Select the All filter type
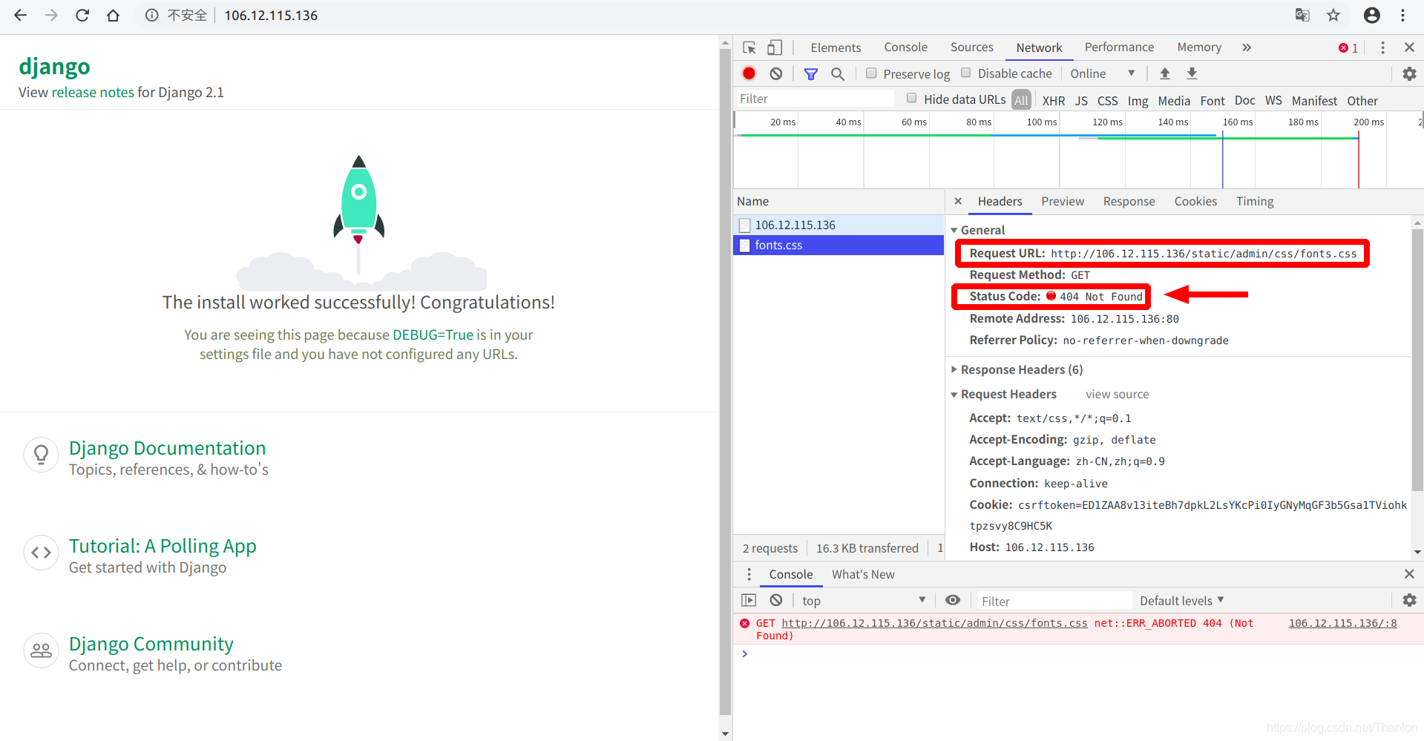The width and height of the screenshot is (1424, 741). tap(1022, 100)
